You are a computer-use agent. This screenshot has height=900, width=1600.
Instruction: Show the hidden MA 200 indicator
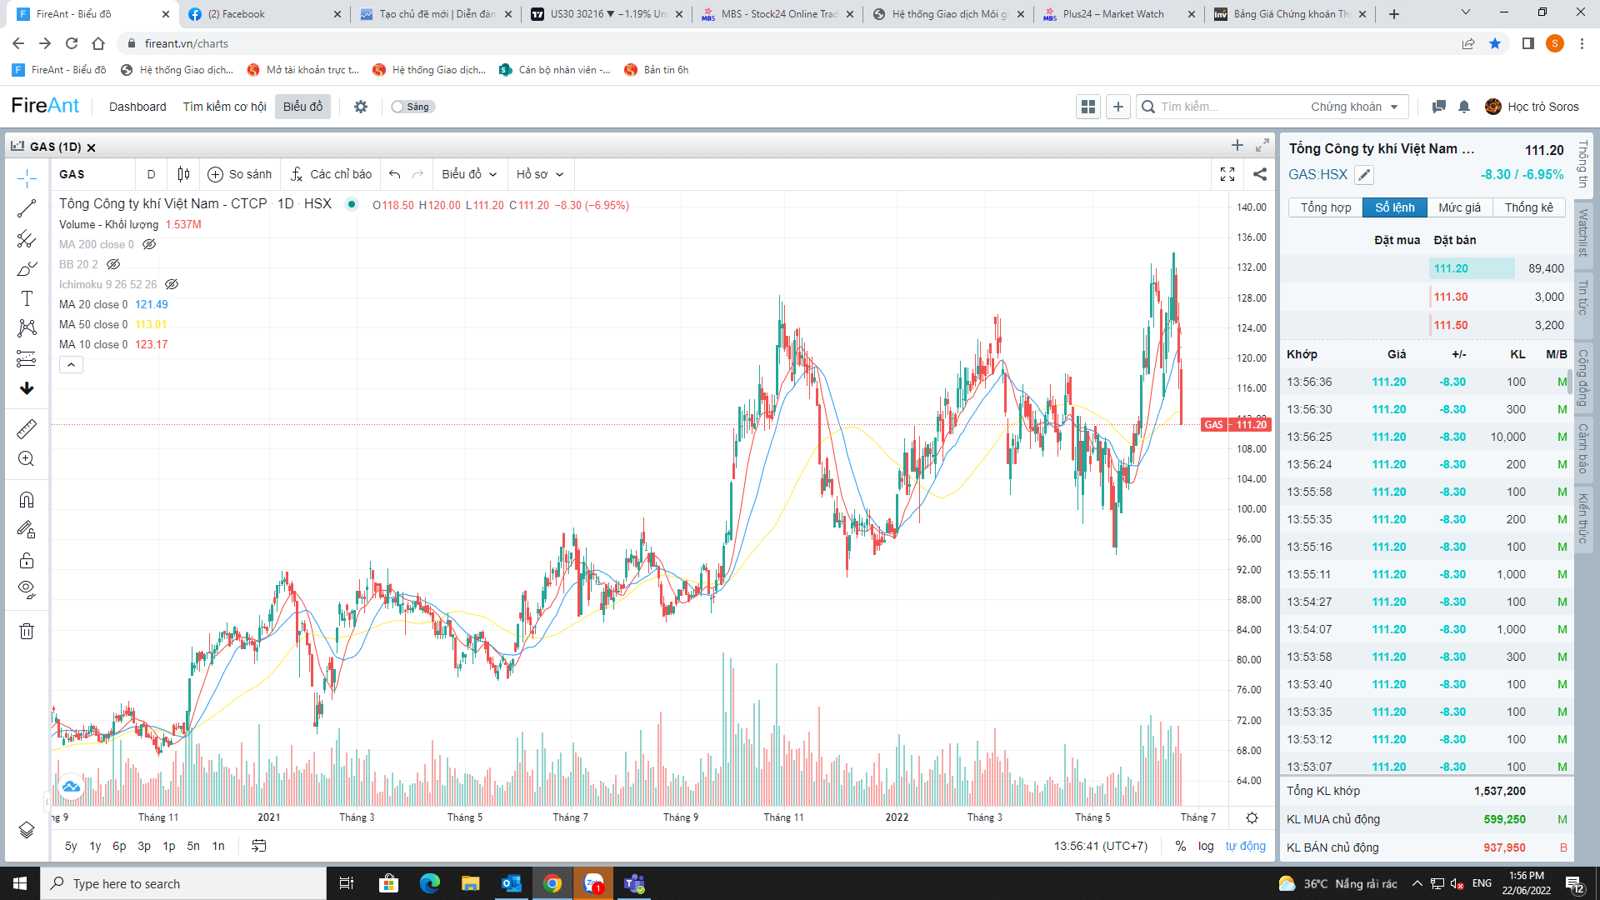[149, 244]
